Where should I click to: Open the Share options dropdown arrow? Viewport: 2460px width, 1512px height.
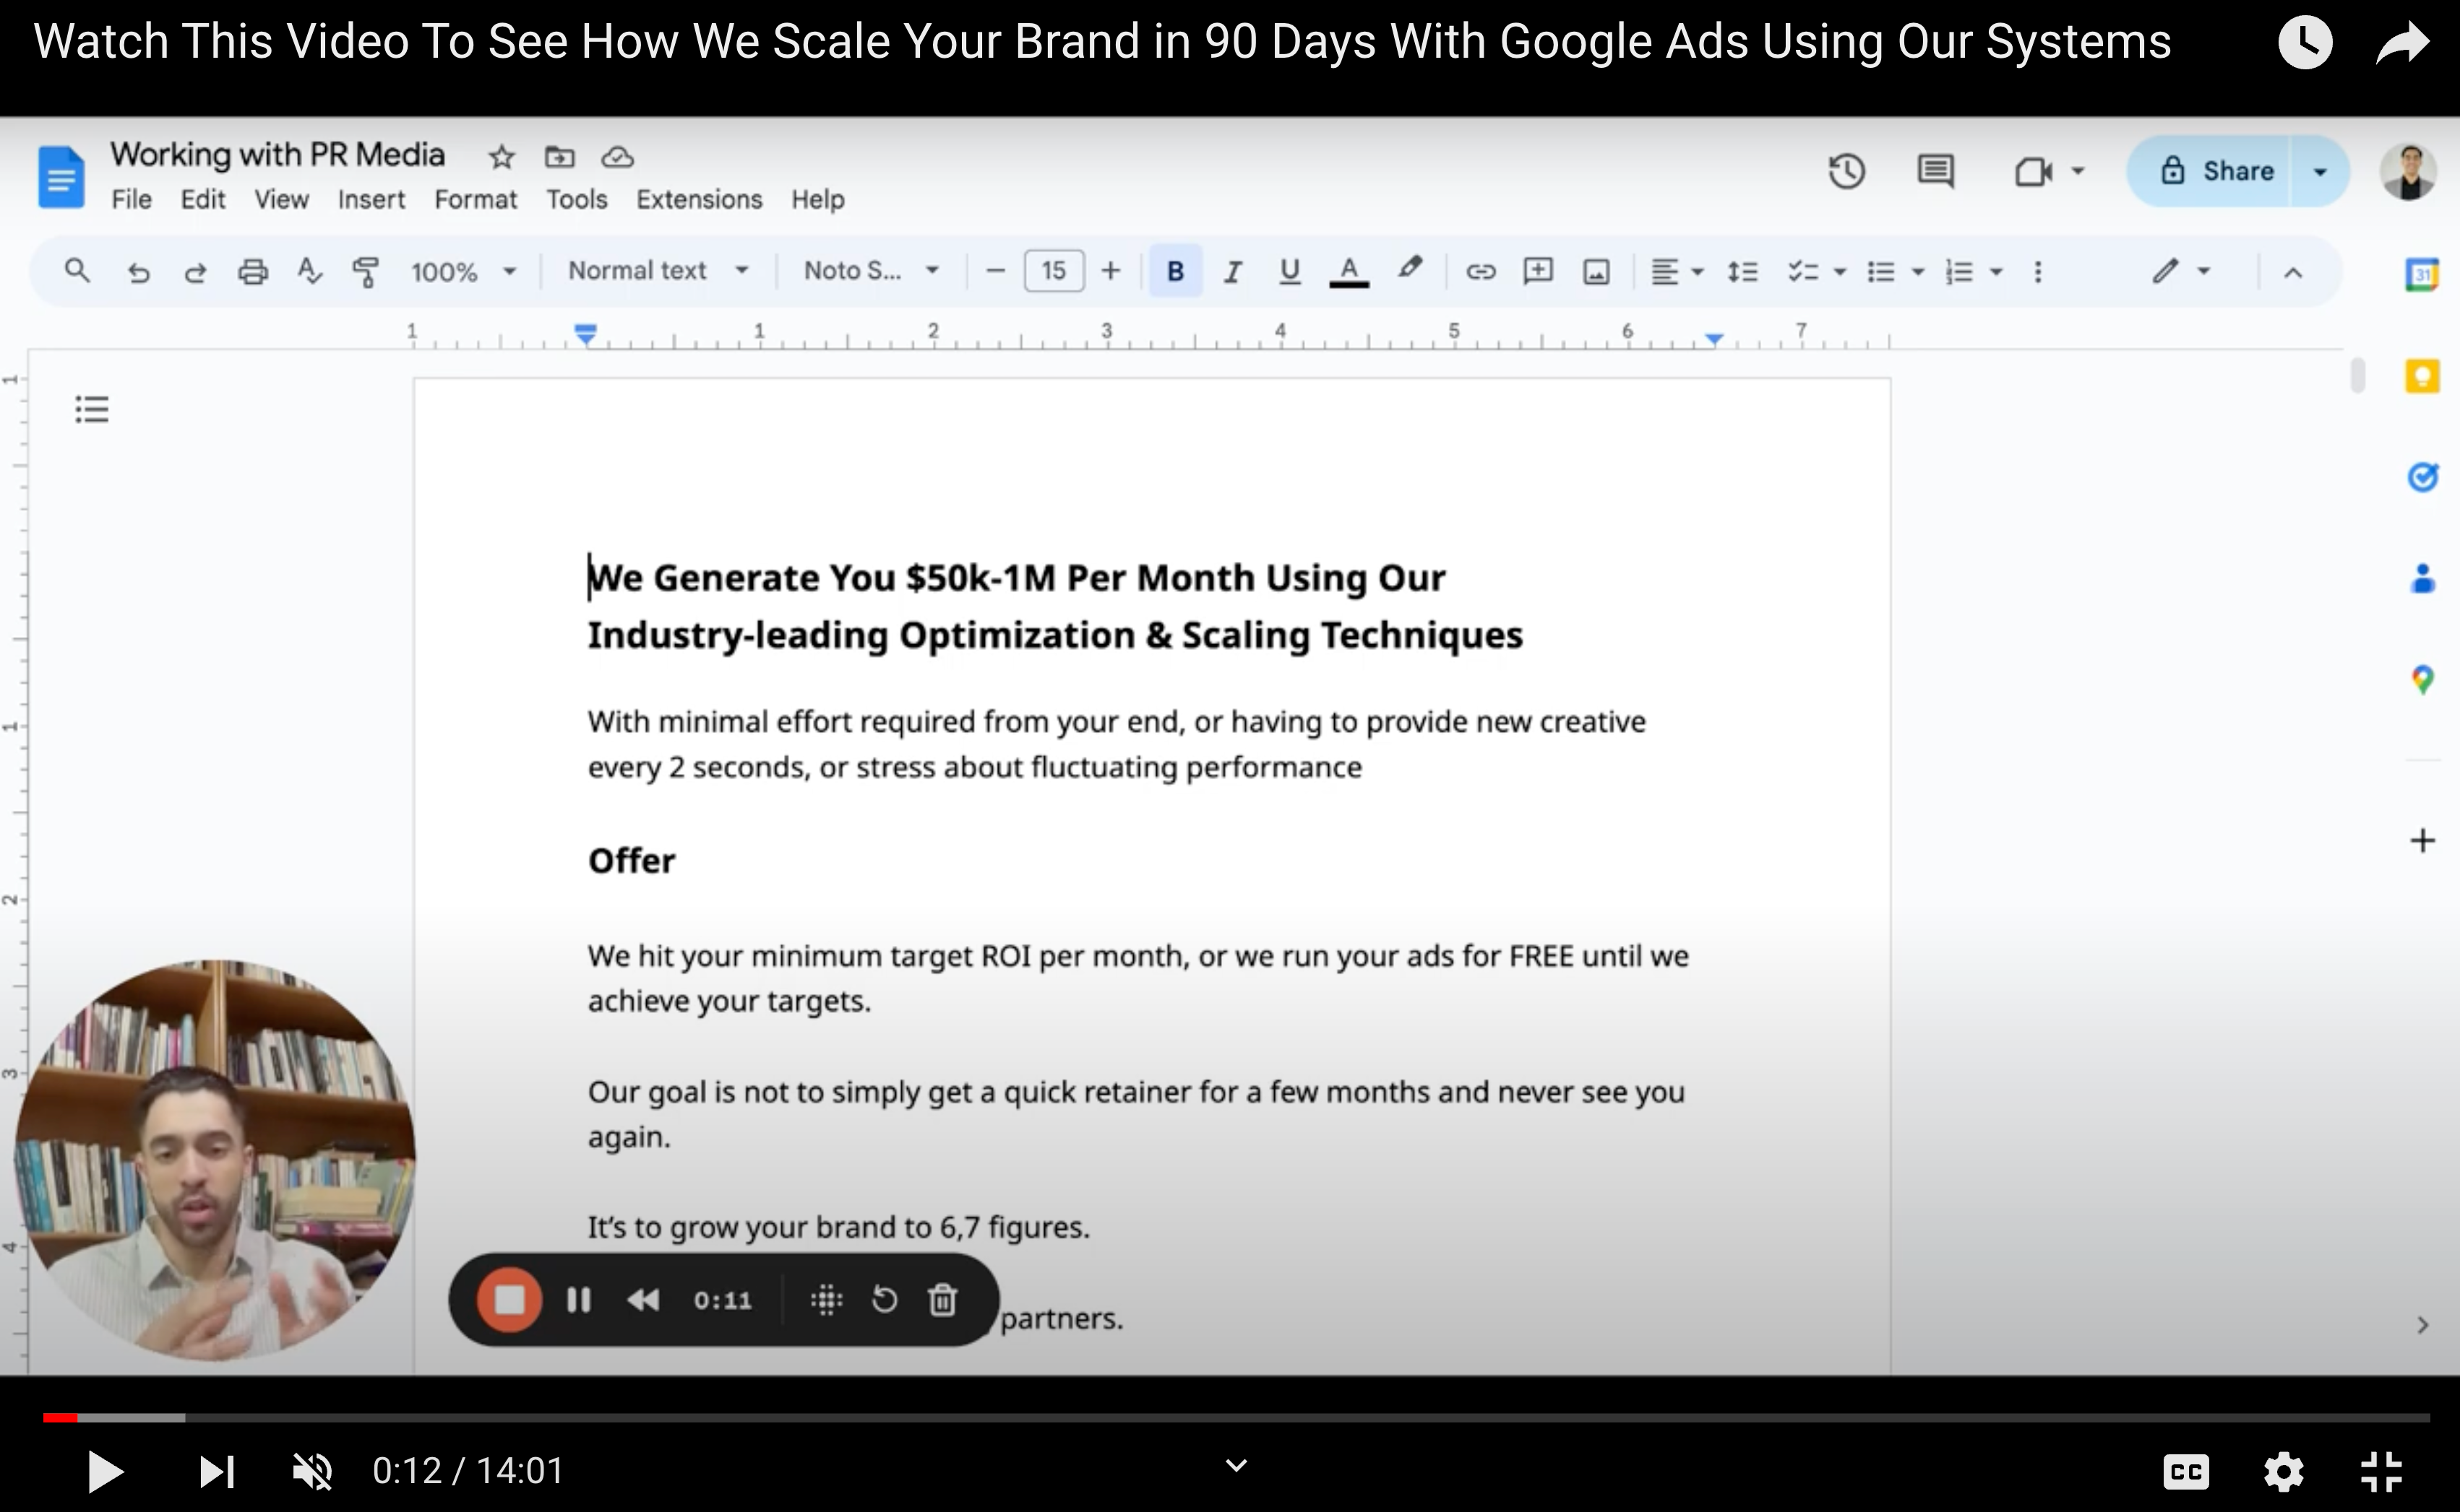2320,171
